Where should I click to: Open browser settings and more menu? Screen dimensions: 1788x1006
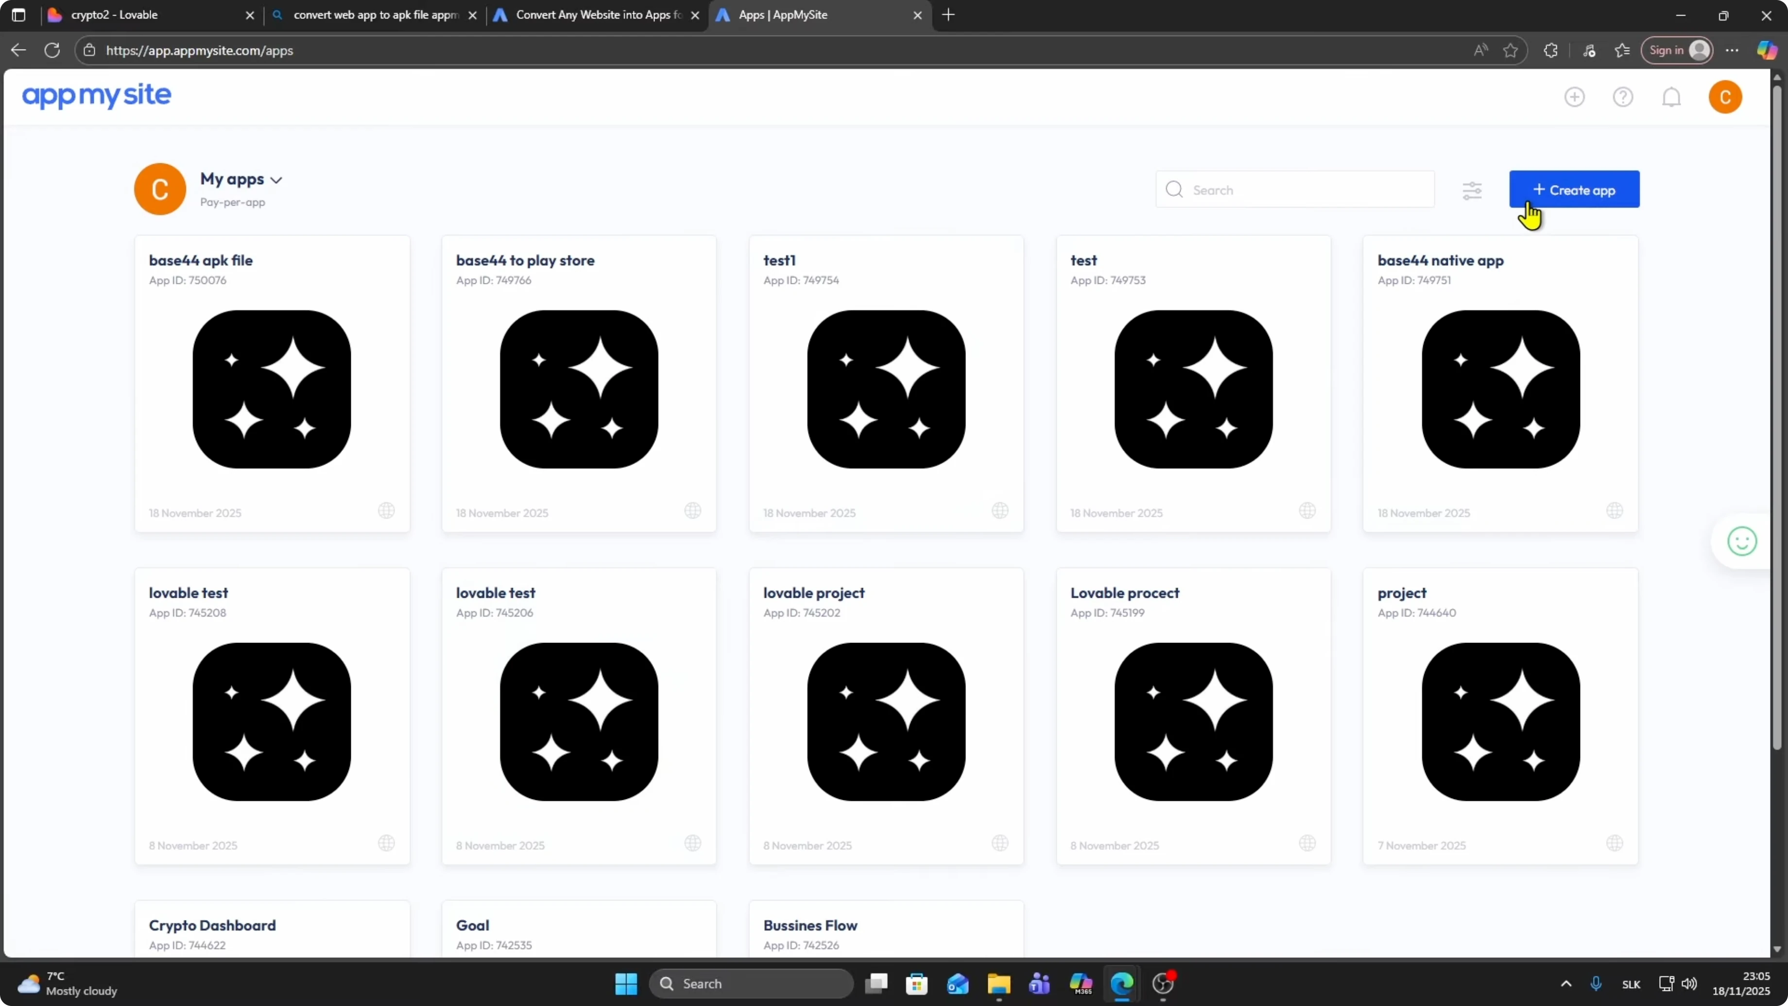tap(1733, 50)
